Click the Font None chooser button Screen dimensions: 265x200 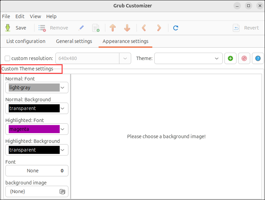37,171
